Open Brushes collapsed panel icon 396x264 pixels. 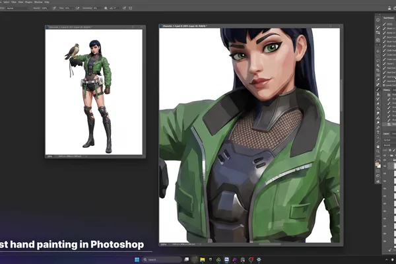(378, 32)
